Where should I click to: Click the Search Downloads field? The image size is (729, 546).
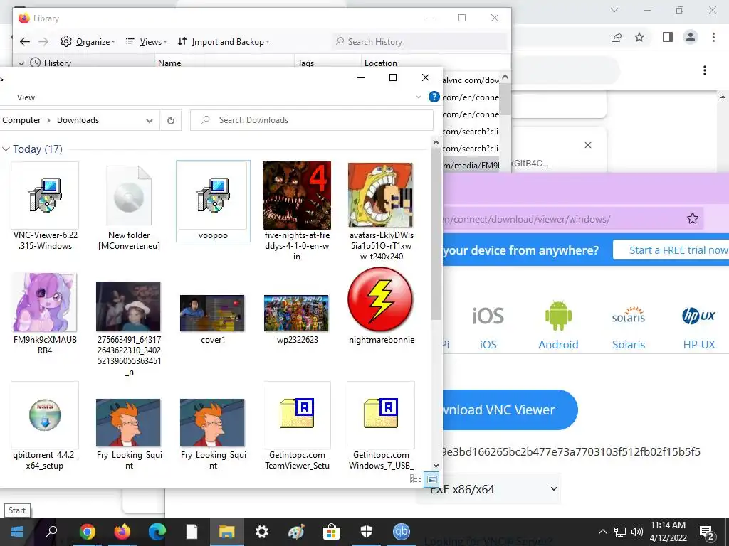pos(312,120)
